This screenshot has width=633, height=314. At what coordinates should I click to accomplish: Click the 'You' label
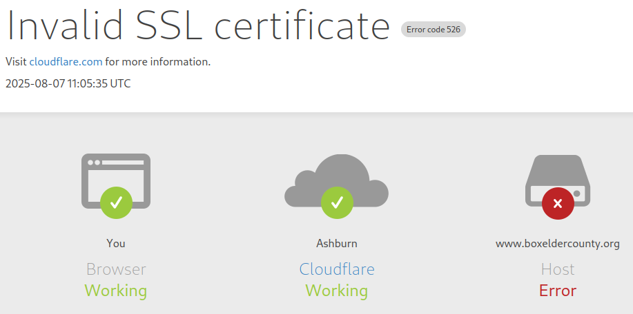point(116,243)
